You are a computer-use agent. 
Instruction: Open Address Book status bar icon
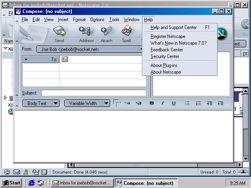(x=44, y=172)
